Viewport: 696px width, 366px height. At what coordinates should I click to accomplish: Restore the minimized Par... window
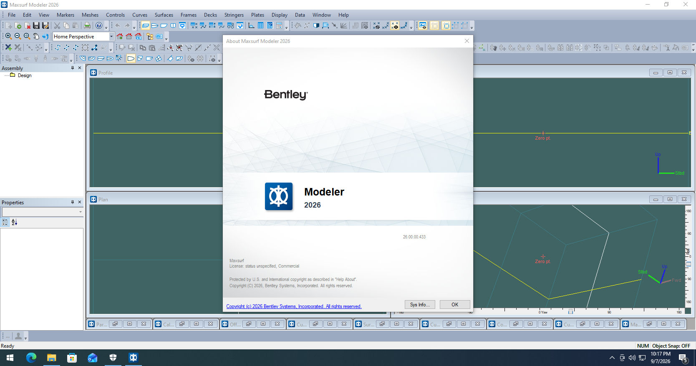click(x=115, y=324)
